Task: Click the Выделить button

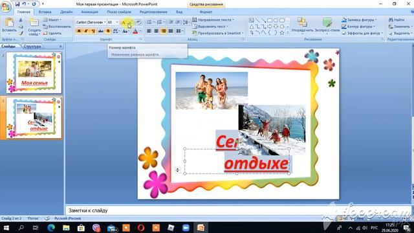Action: 400,33
